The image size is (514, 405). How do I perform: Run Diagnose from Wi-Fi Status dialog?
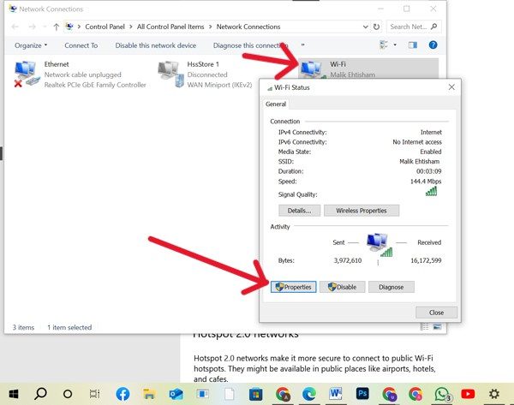(391, 287)
